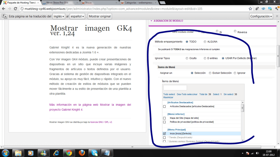Open the licencia GNU / GPL v2 link
280x157 pixels.
(101, 122)
